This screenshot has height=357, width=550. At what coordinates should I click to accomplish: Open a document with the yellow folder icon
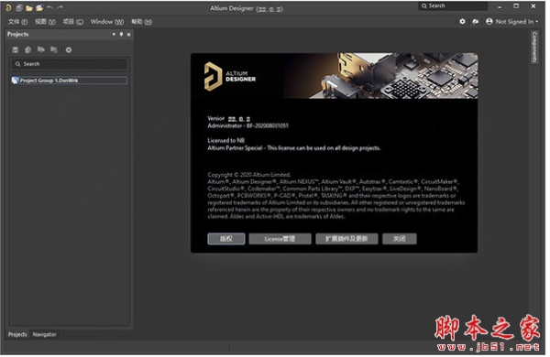(29, 7)
